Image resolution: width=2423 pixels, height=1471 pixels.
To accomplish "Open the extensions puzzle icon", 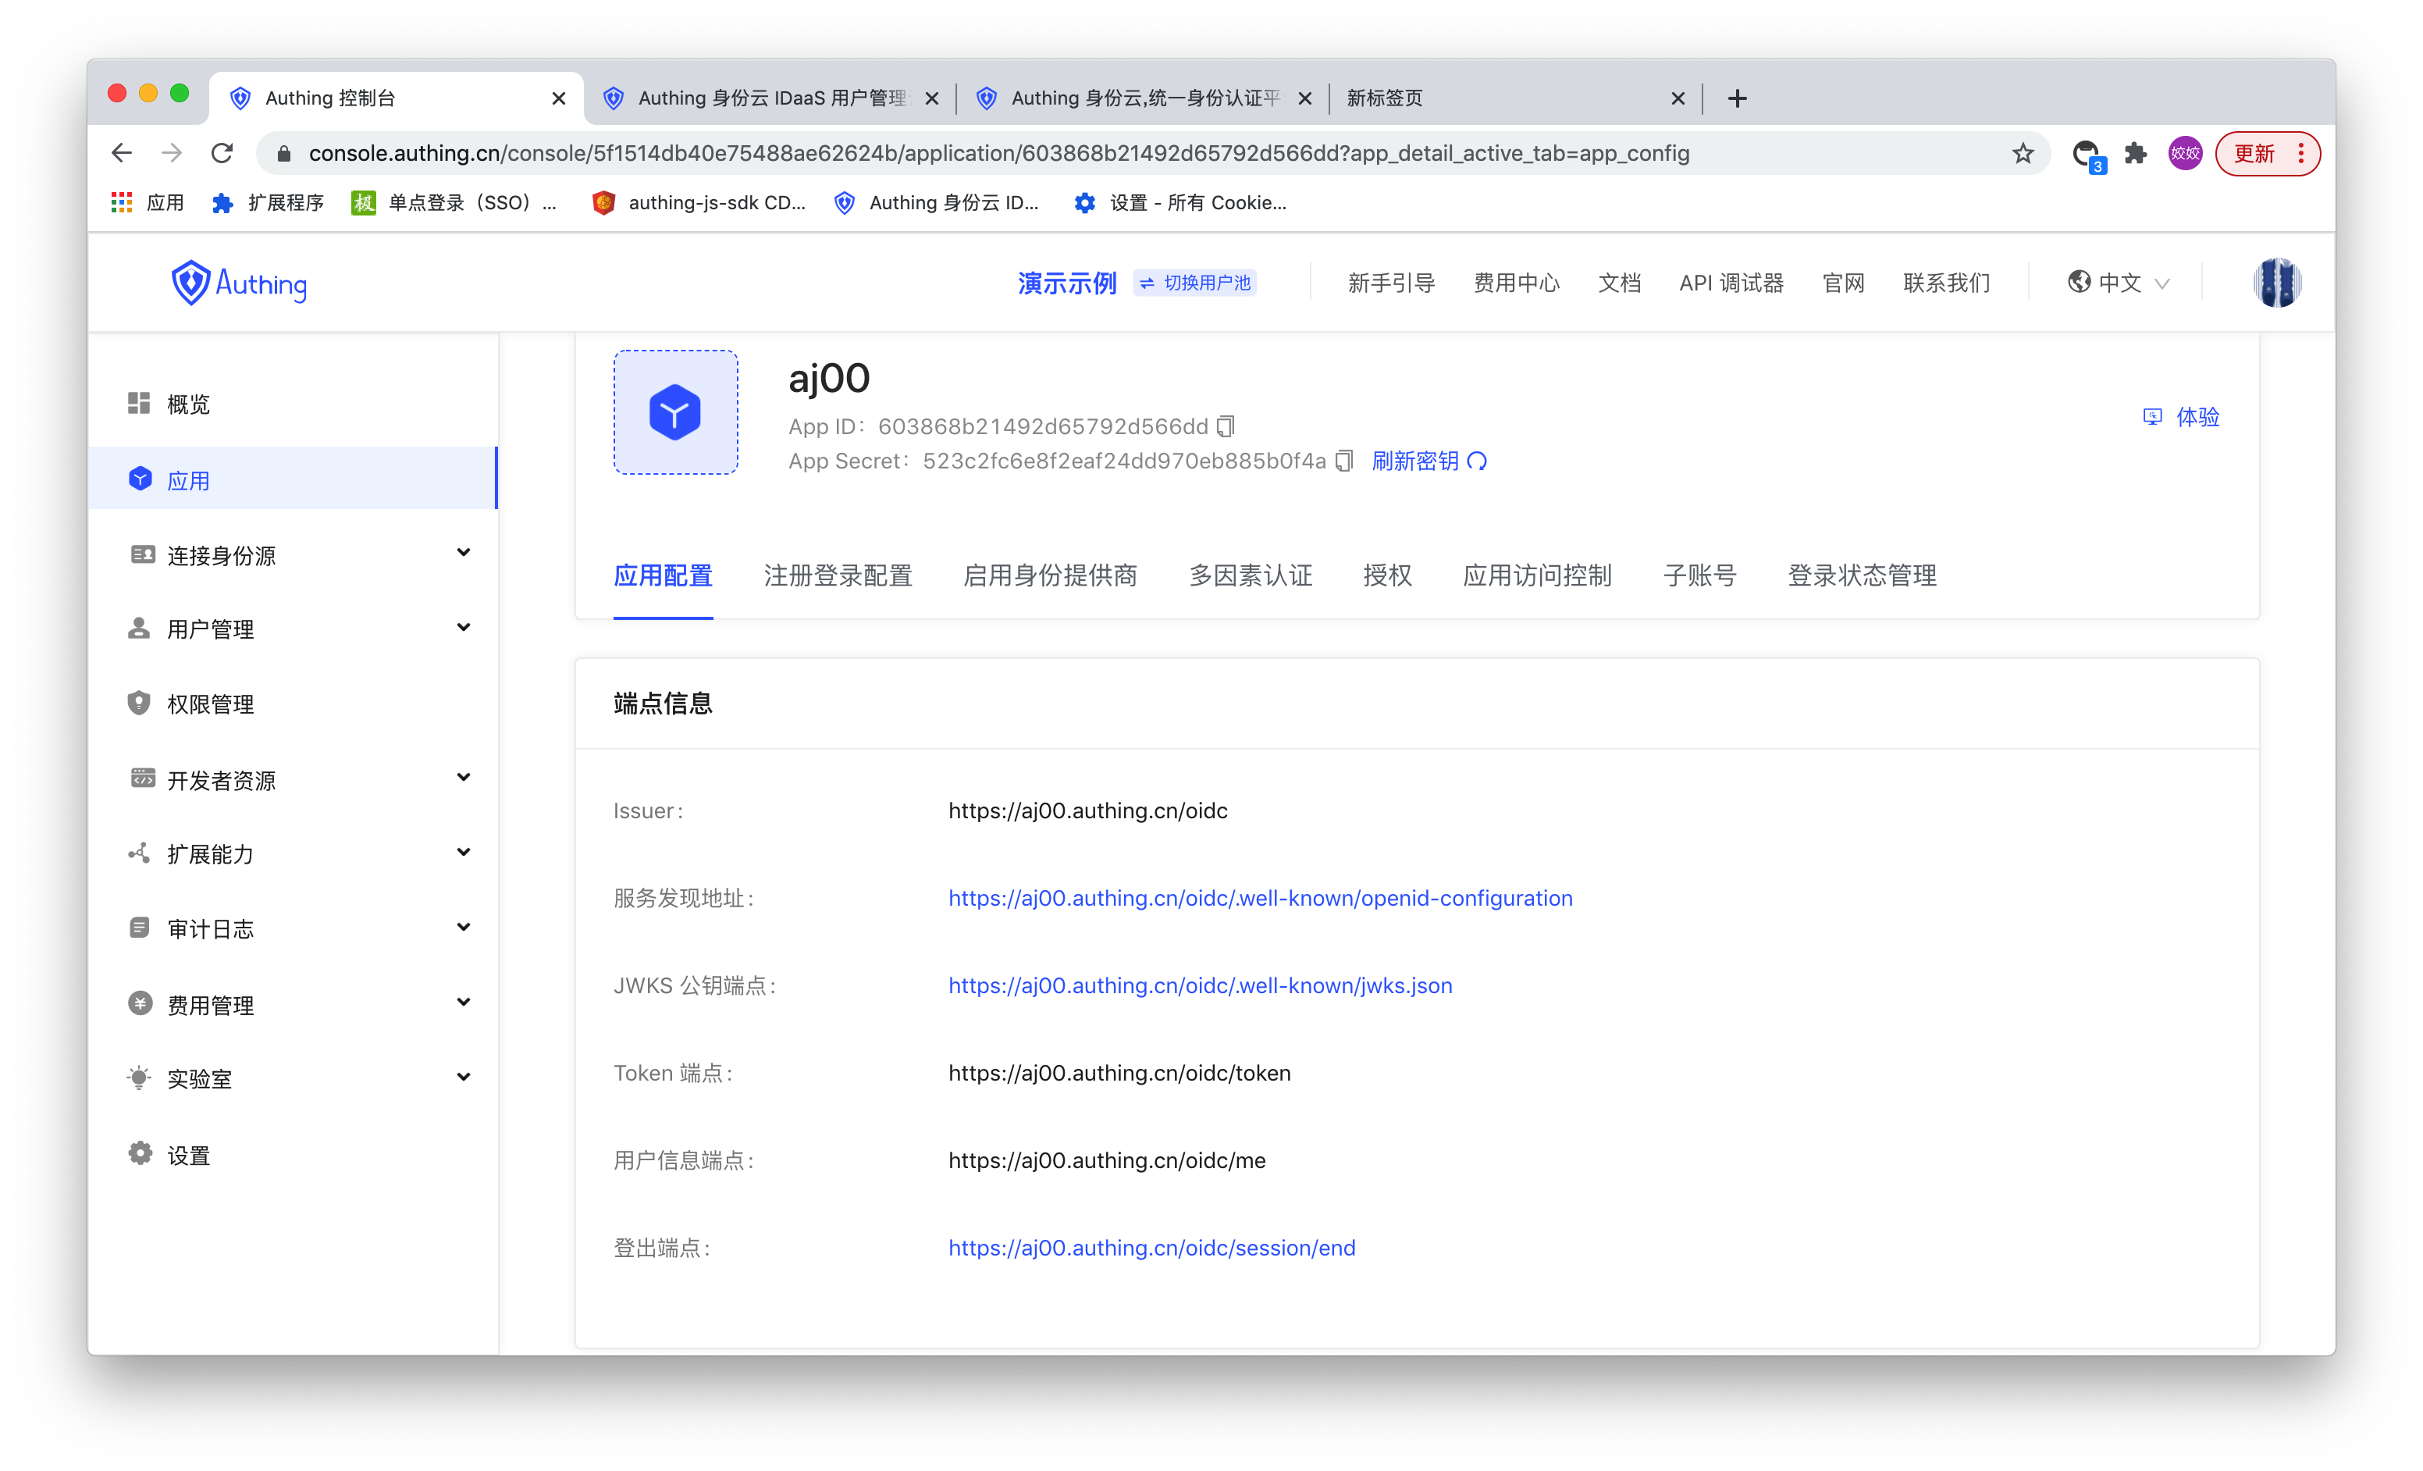I will [x=2135, y=153].
